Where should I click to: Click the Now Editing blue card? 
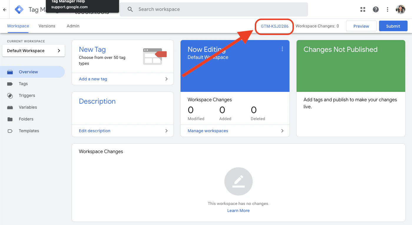click(235, 66)
